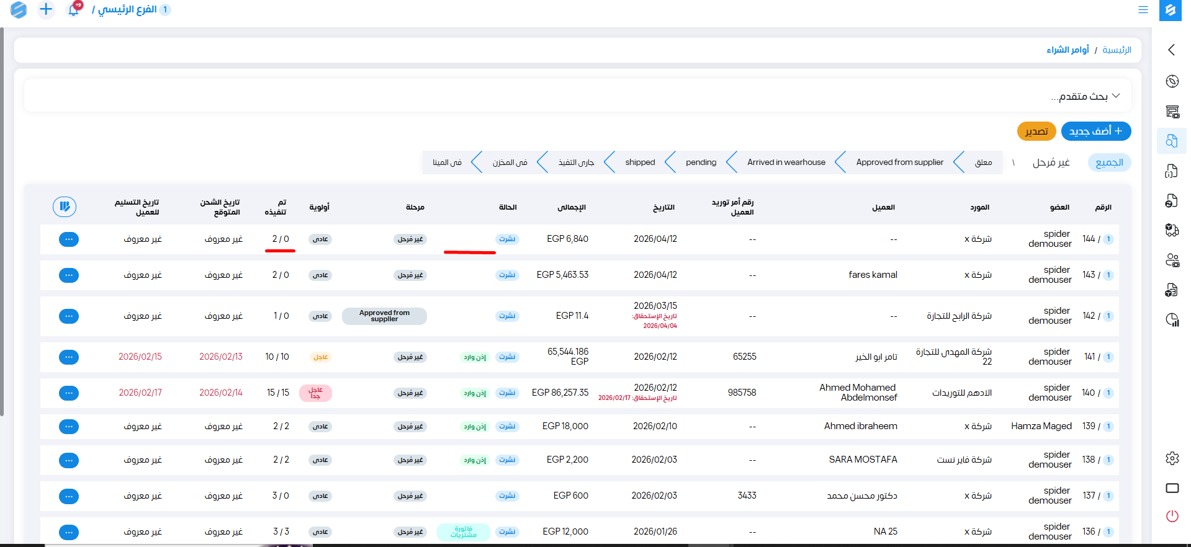Click the fullscreen rectangle icon in sidebar
This screenshot has width=1191, height=547.
[x=1172, y=488]
